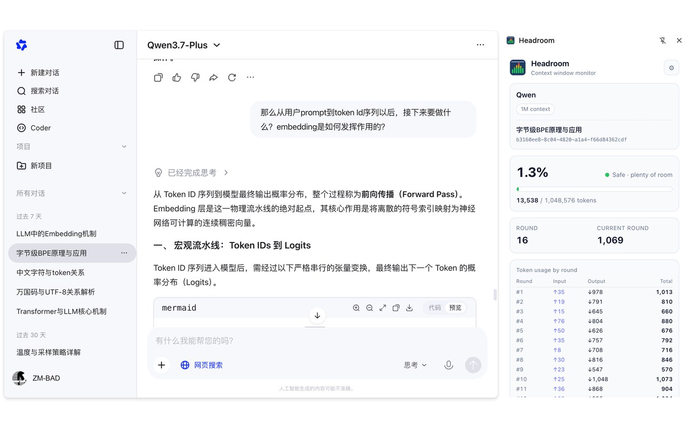This screenshot has height=432, width=691.
Task: Open the Coder section
Action: click(33, 128)
